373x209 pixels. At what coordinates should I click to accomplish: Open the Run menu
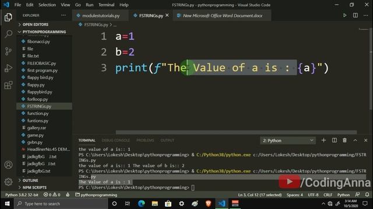(89, 5)
